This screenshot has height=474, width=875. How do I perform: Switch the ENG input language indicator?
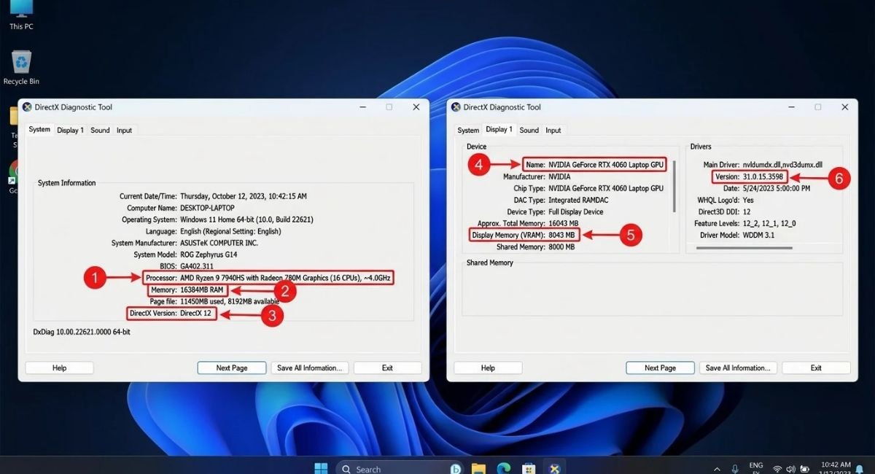[755, 467]
